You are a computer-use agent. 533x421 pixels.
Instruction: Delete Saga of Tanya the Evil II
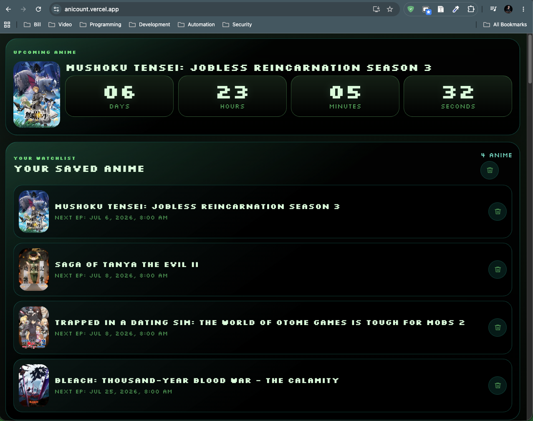[x=498, y=270]
